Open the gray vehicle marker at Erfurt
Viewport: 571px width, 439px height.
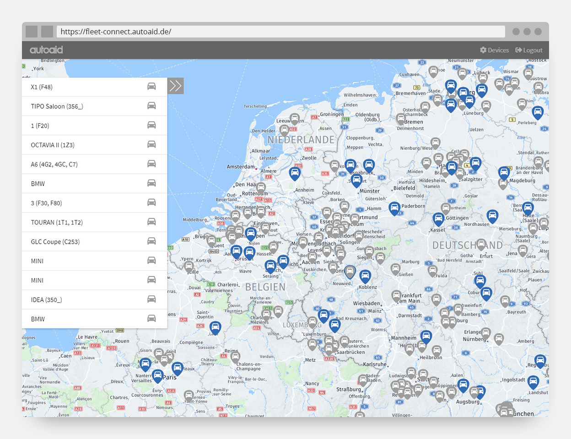[481, 245]
